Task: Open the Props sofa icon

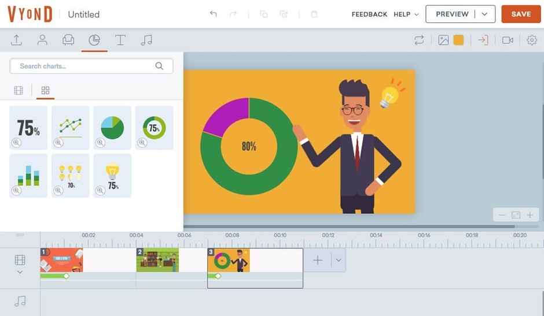Action: pyautogui.click(x=68, y=40)
